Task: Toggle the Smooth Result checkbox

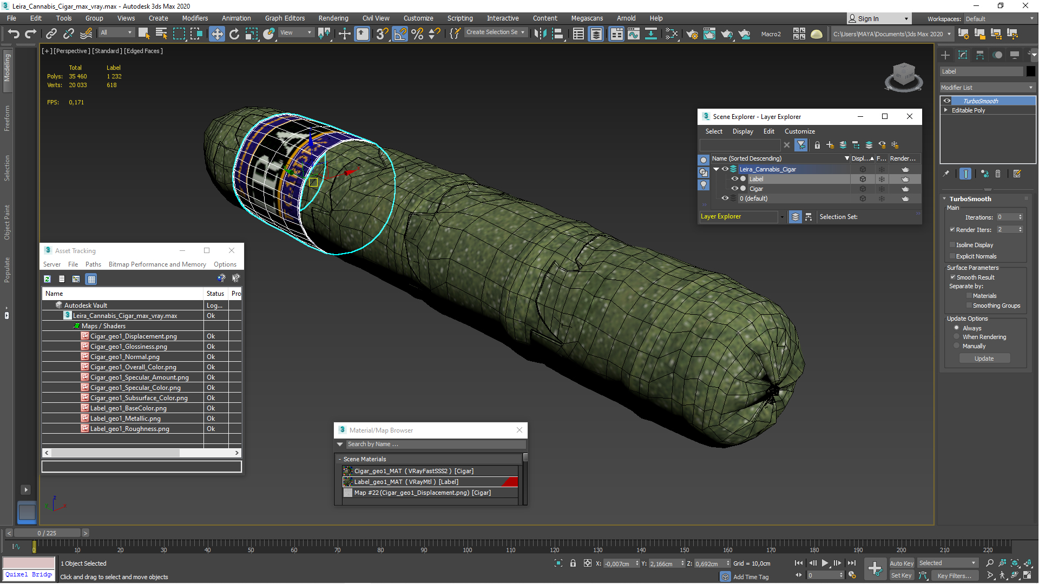Action: [x=953, y=277]
